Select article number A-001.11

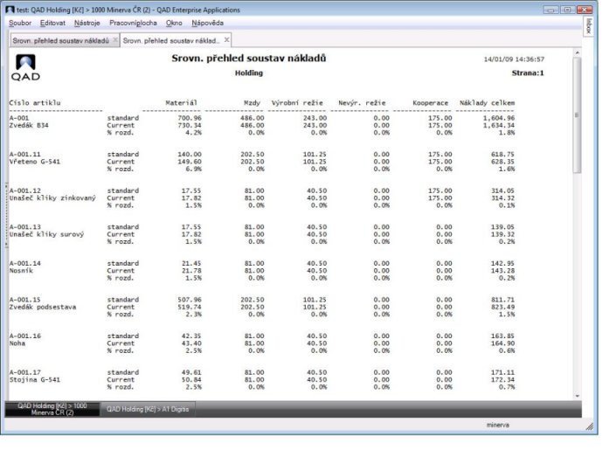coord(25,154)
